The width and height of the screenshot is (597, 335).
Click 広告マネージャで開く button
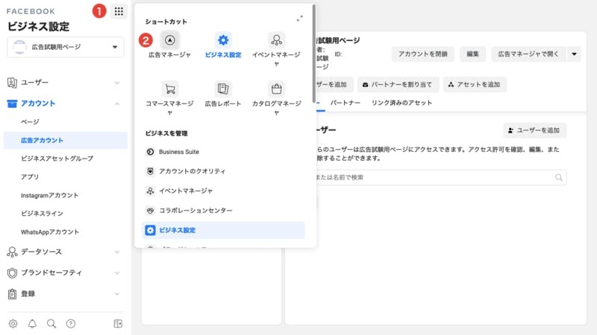(x=528, y=54)
